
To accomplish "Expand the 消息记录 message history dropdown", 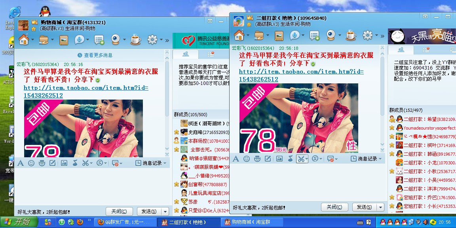I will (x=165, y=163).
